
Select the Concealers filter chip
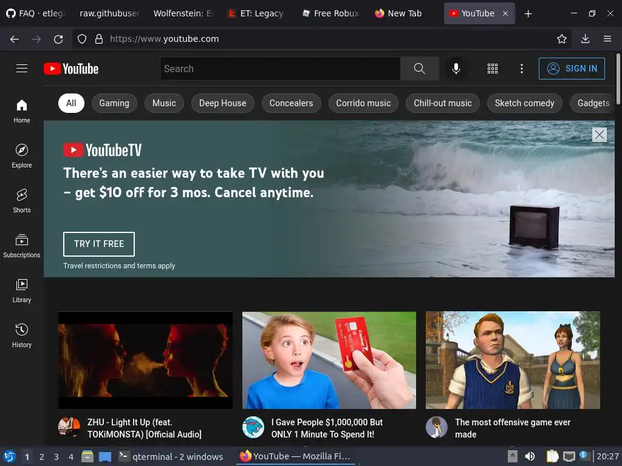pos(291,103)
